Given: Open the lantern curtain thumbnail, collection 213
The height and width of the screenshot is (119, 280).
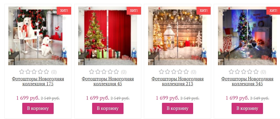Looking at the screenshot, I should (177, 36).
